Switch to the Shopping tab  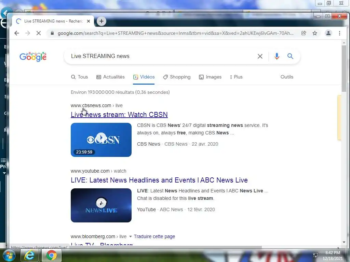point(177,77)
